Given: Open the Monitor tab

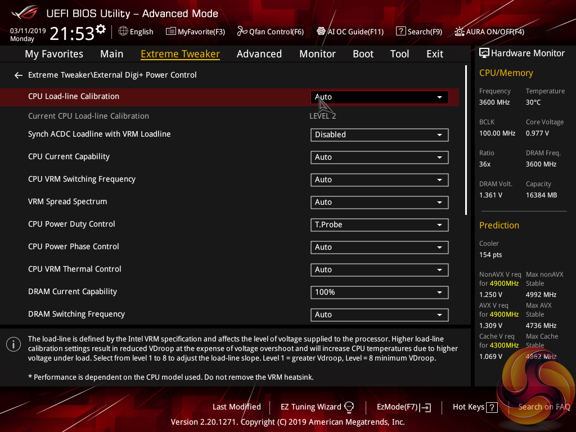Looking at the screenshot, I should click(x=317, y=54).
